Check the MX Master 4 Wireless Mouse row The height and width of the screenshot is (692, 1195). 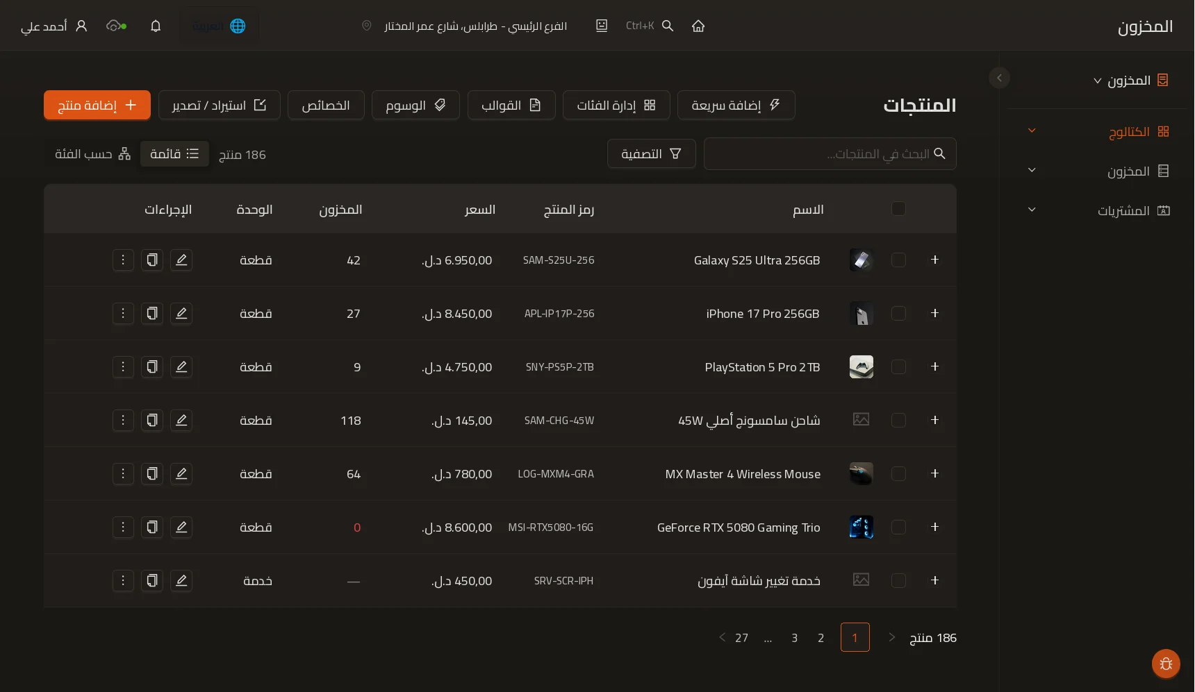(898, 473)
